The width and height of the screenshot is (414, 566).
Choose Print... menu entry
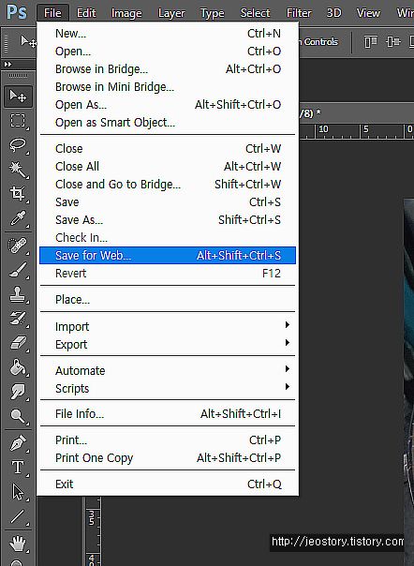[168, 440]
